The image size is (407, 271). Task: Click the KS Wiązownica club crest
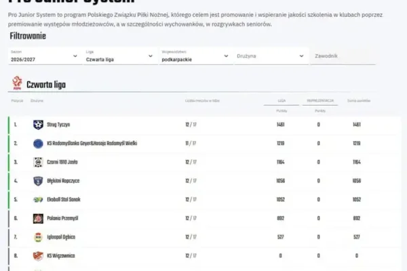pyautogui.click(x=38, y=256)
